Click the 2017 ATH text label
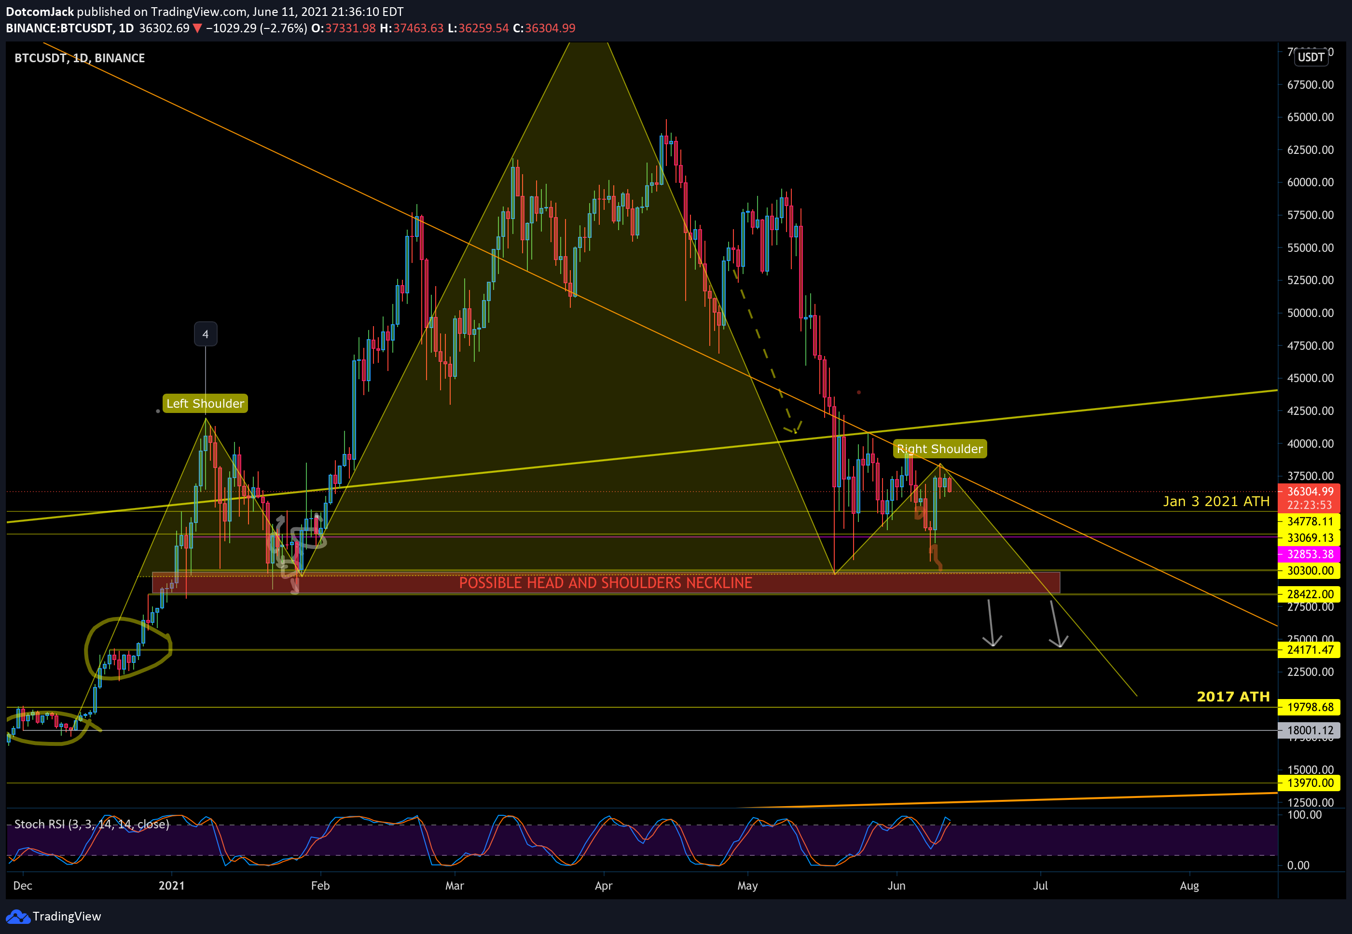This screenshot has height=934, width=1352. tap(1233, 697)
